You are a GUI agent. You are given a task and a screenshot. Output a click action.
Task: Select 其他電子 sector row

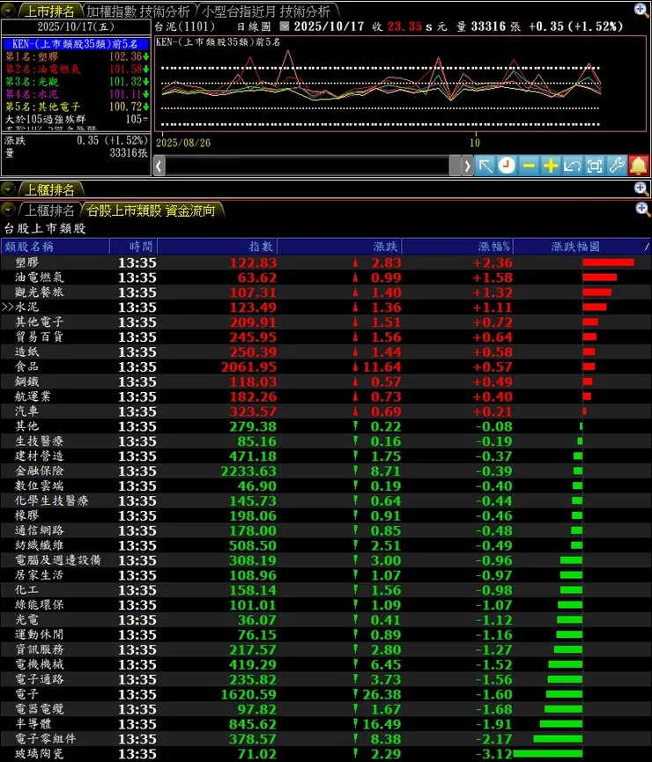(326, 322)
